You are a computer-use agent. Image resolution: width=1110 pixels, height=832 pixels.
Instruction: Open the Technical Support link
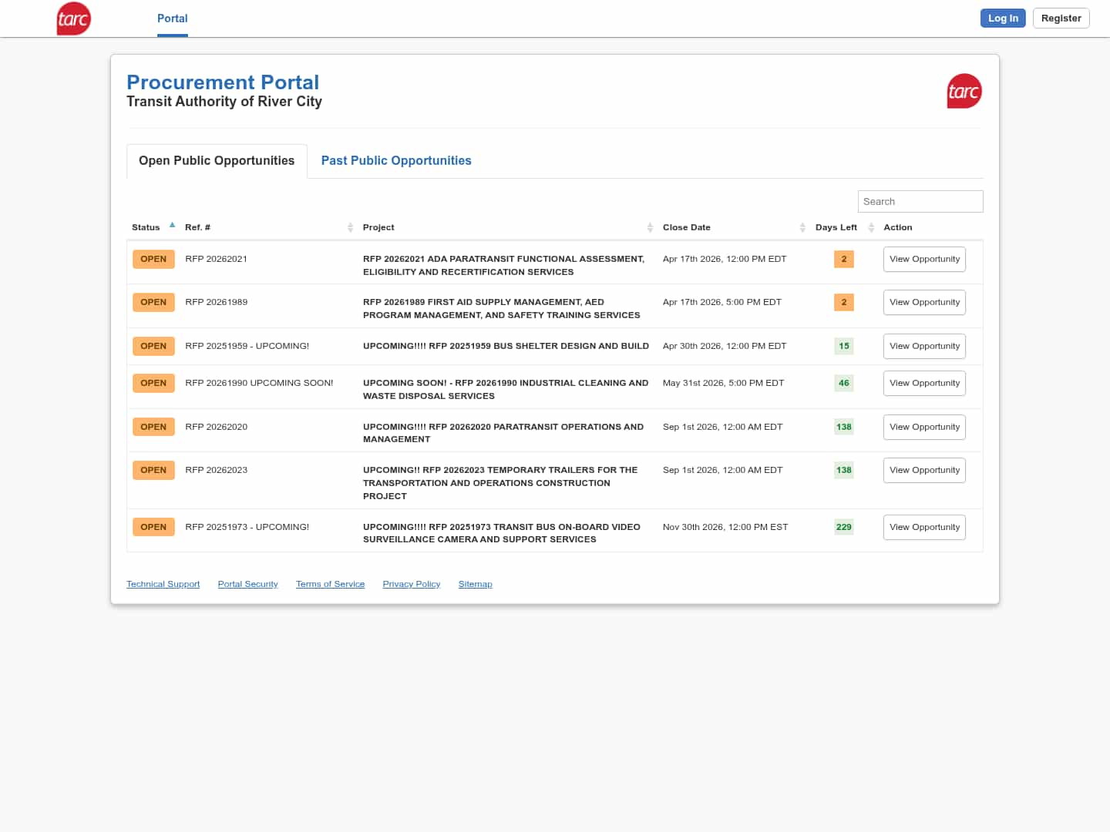coord(163,584)
